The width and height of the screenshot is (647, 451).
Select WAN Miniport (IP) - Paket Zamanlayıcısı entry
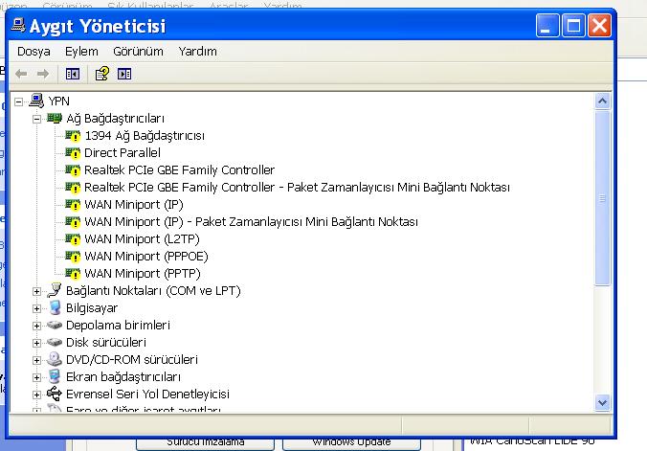[x=252, y=222]
